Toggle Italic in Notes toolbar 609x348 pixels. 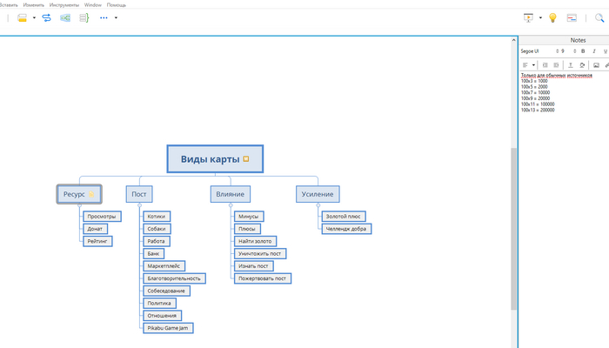click(594, 51)
